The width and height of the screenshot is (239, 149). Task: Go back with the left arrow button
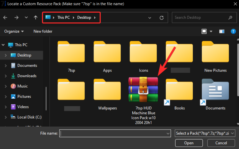click(5, 18)
